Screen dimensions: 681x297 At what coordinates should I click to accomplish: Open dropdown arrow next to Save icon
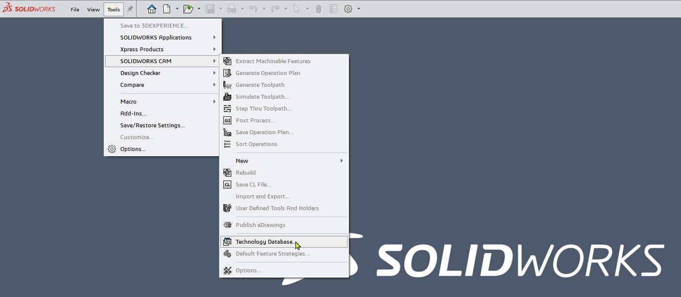(x=220, y=9)
